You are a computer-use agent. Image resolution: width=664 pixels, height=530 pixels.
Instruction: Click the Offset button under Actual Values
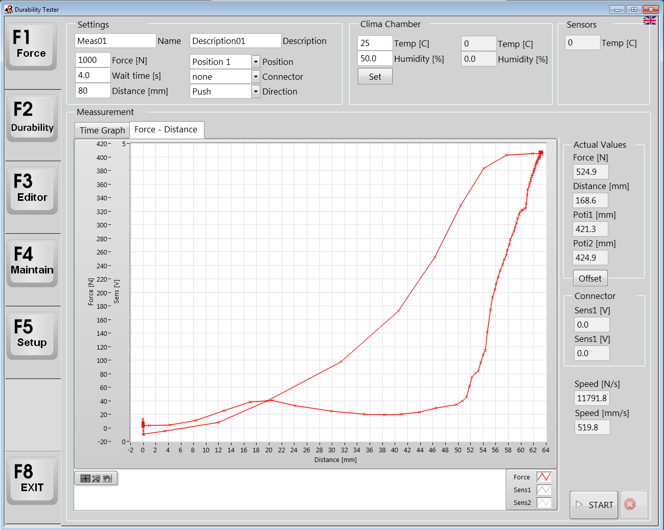coord(590,279)
